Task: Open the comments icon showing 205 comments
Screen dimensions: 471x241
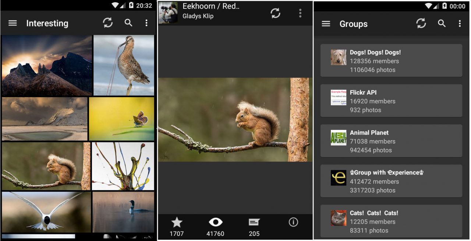Action: (x=254, y=222)
